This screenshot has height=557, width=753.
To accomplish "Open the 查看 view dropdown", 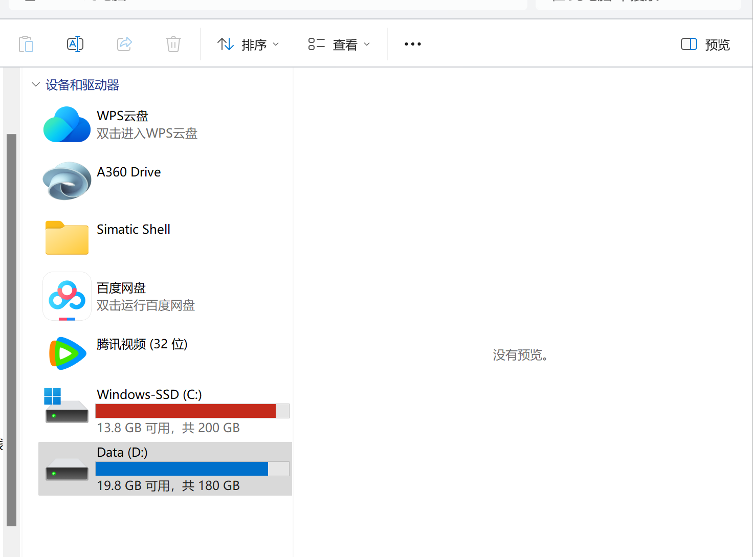I will 339,44.
